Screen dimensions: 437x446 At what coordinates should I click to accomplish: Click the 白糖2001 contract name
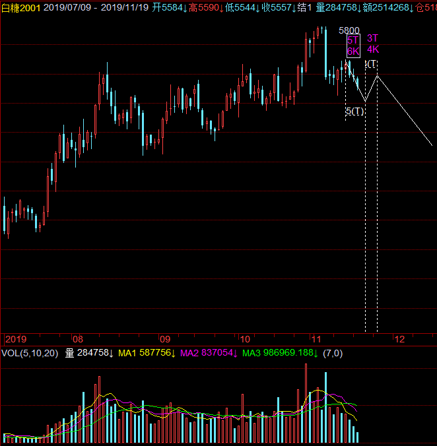[21, 7]
